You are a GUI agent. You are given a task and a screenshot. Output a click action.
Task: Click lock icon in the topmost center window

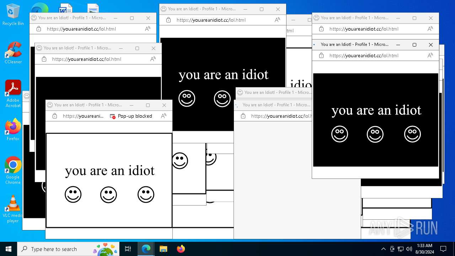coord(168,20)
